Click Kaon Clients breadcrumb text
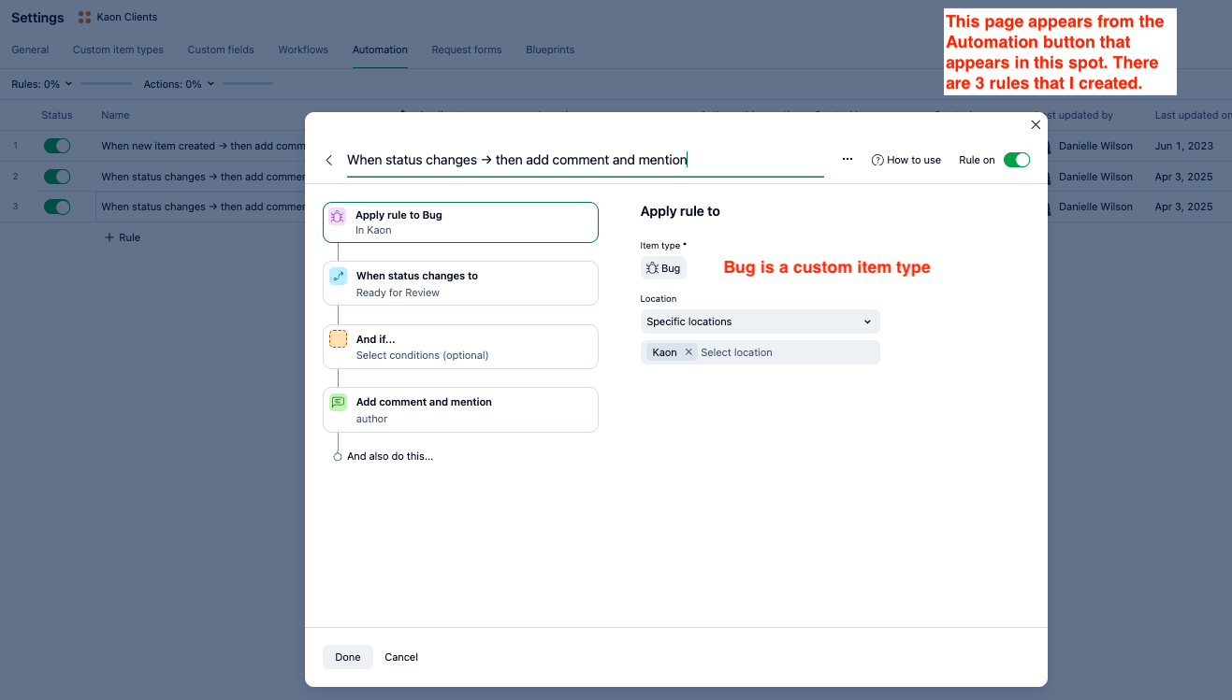The height and width of the screenshot is (700, 1232). pos(127,17)
